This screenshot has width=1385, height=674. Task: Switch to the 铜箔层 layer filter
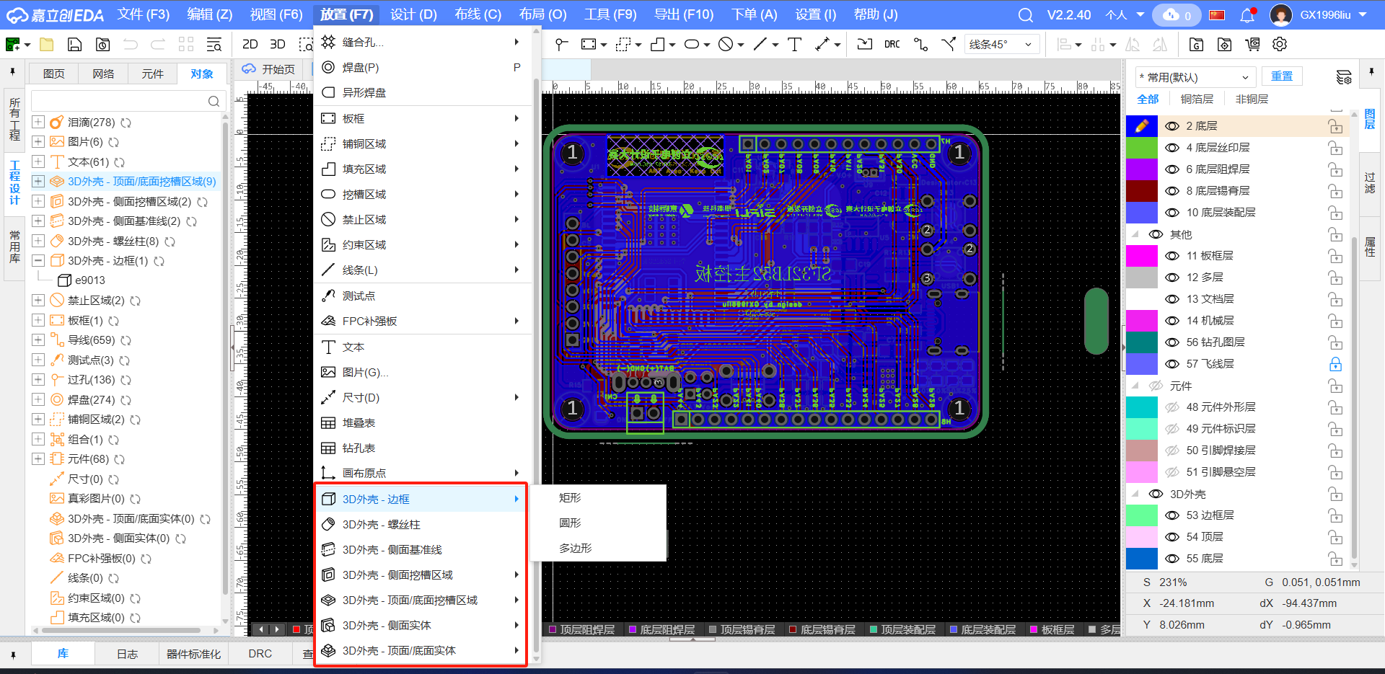pos(1197,99)
